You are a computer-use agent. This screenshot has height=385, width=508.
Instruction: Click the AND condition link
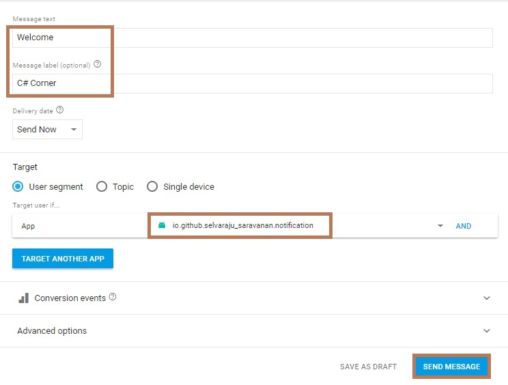point(464,226)
